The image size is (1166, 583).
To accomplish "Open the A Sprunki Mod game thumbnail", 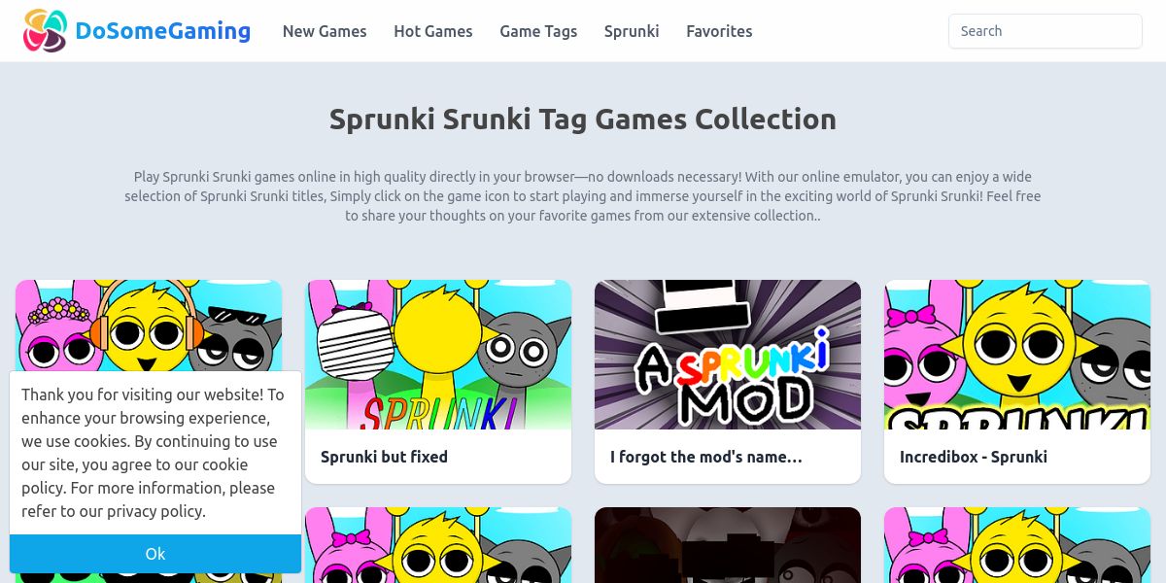I will (728, 355).
